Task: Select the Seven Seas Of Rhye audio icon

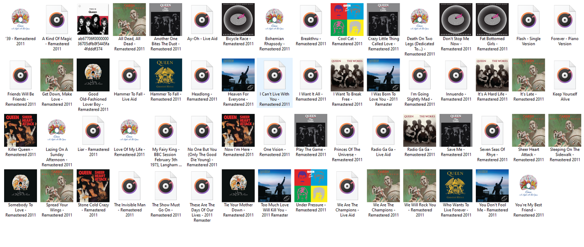Action: (x=492, y=130)
